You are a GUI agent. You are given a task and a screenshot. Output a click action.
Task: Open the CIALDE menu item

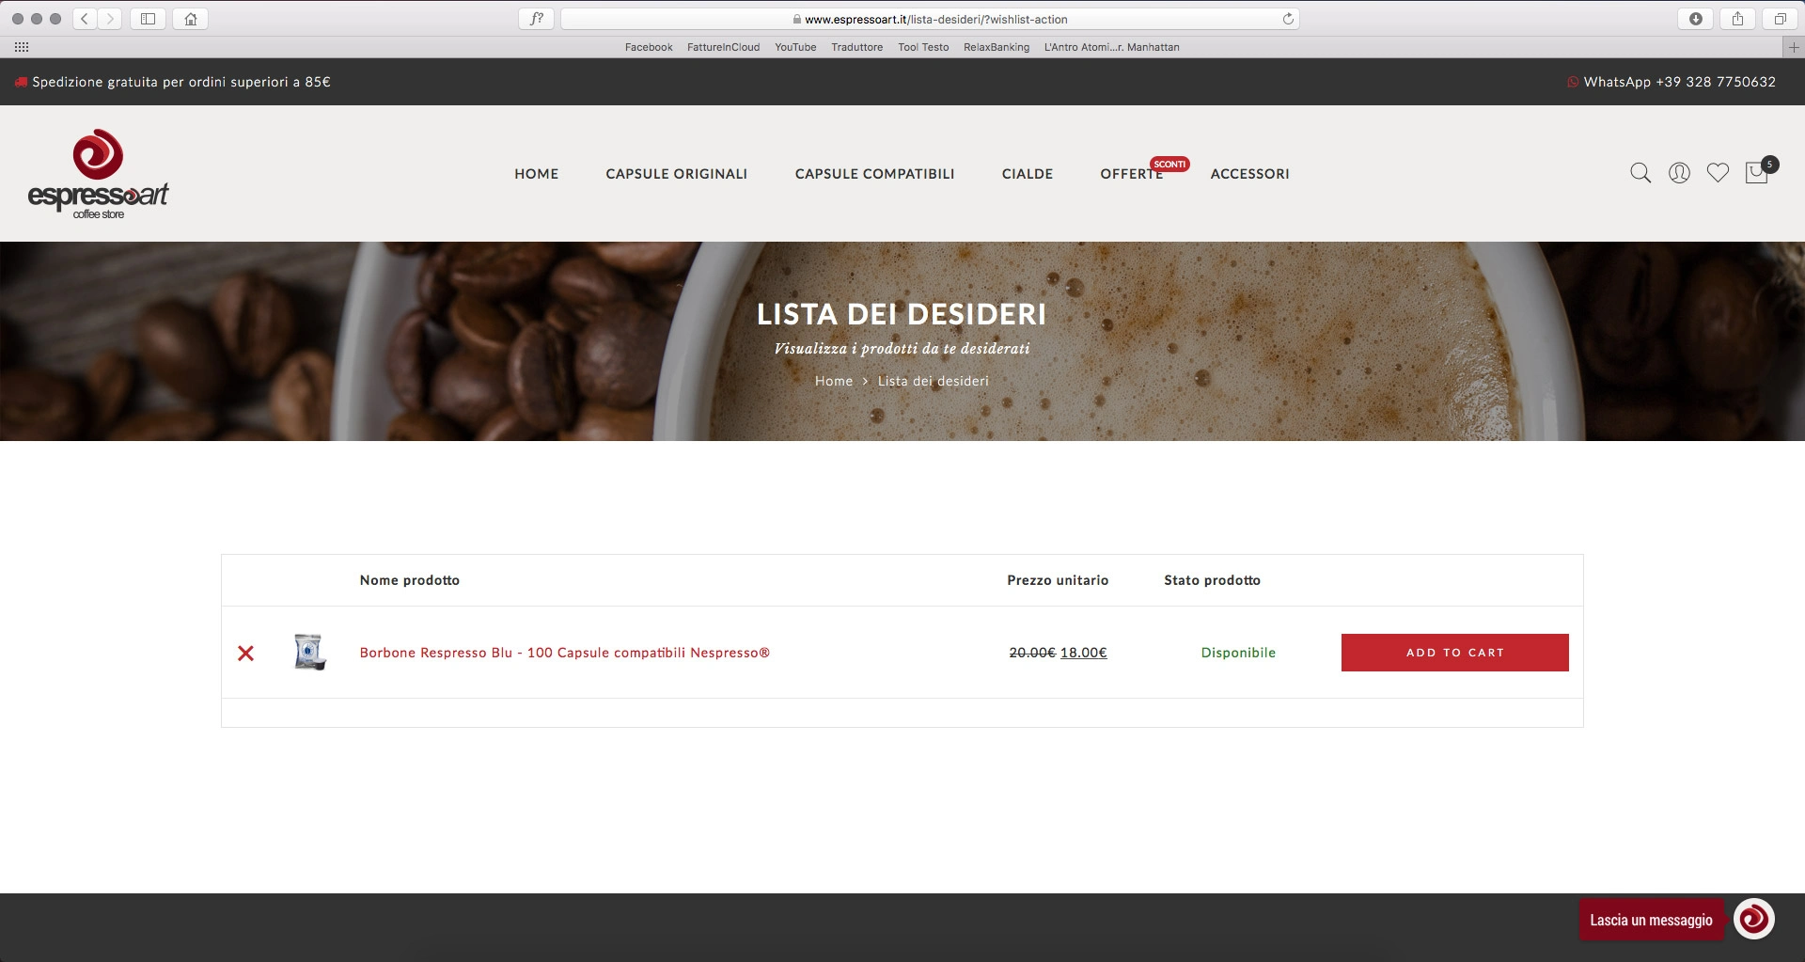1028,174
